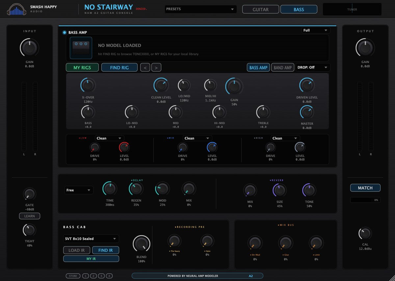The image size is (395, 281).
Task: Open the Full view mode dropdown
Action: 316,30
